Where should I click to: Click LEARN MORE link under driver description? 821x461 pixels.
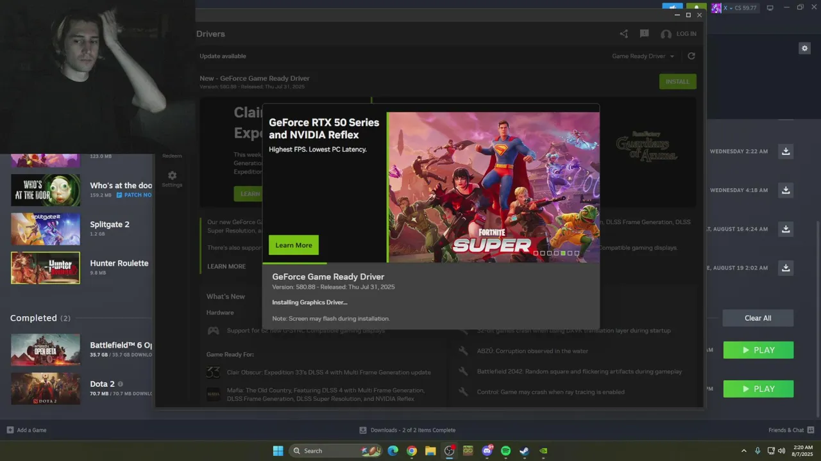pyautogui.click(x=226, y=266)
